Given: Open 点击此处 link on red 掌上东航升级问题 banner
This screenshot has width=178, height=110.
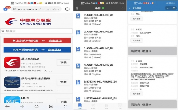Looking at the screenshot, I should (x=55, y=41).
